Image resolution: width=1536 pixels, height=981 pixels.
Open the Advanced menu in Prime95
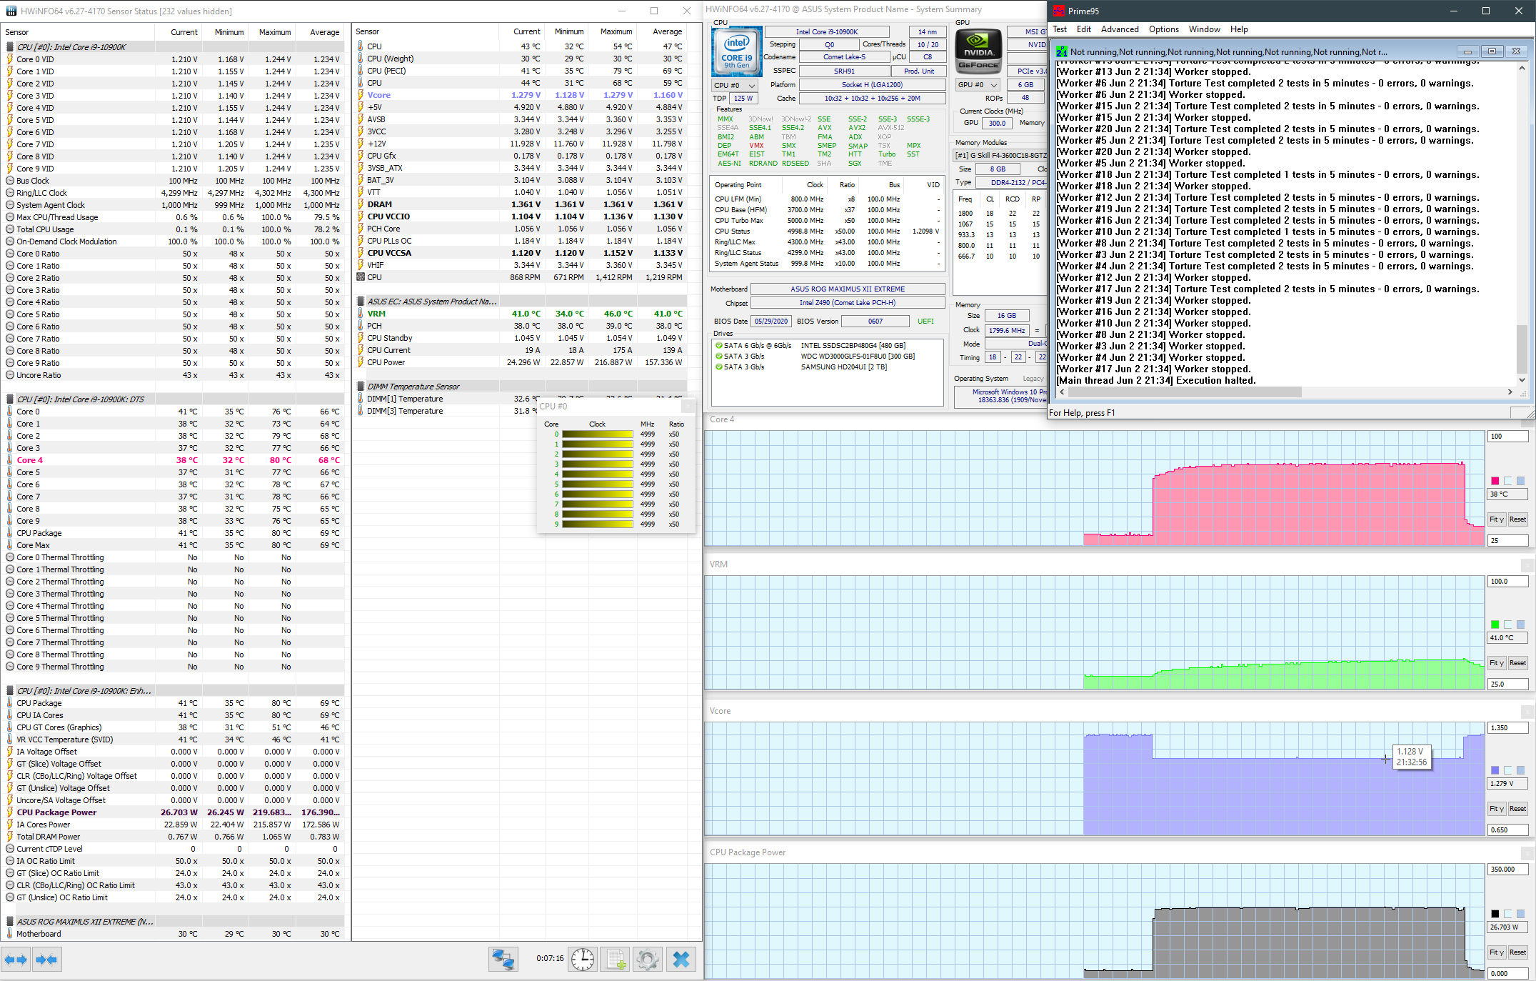[1119, 29]
